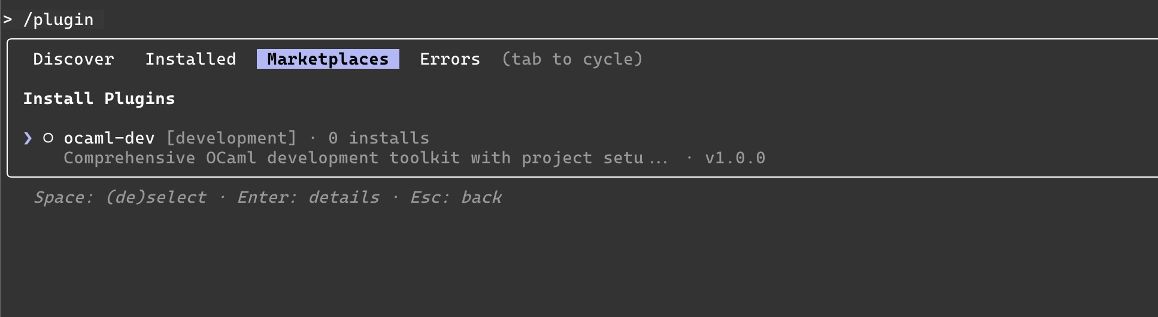
Task: Click the prompt chevron at top
Action: pos(8,20)
